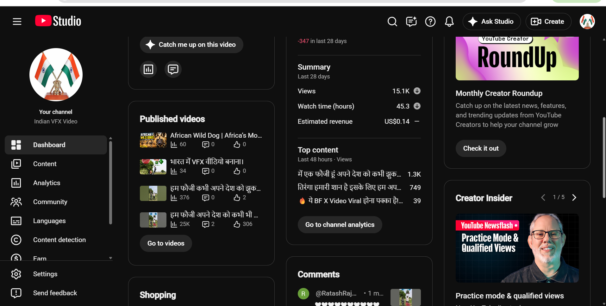Open African Wild Dog video thumbnail

pyautogui.click(x=153, y=140)
